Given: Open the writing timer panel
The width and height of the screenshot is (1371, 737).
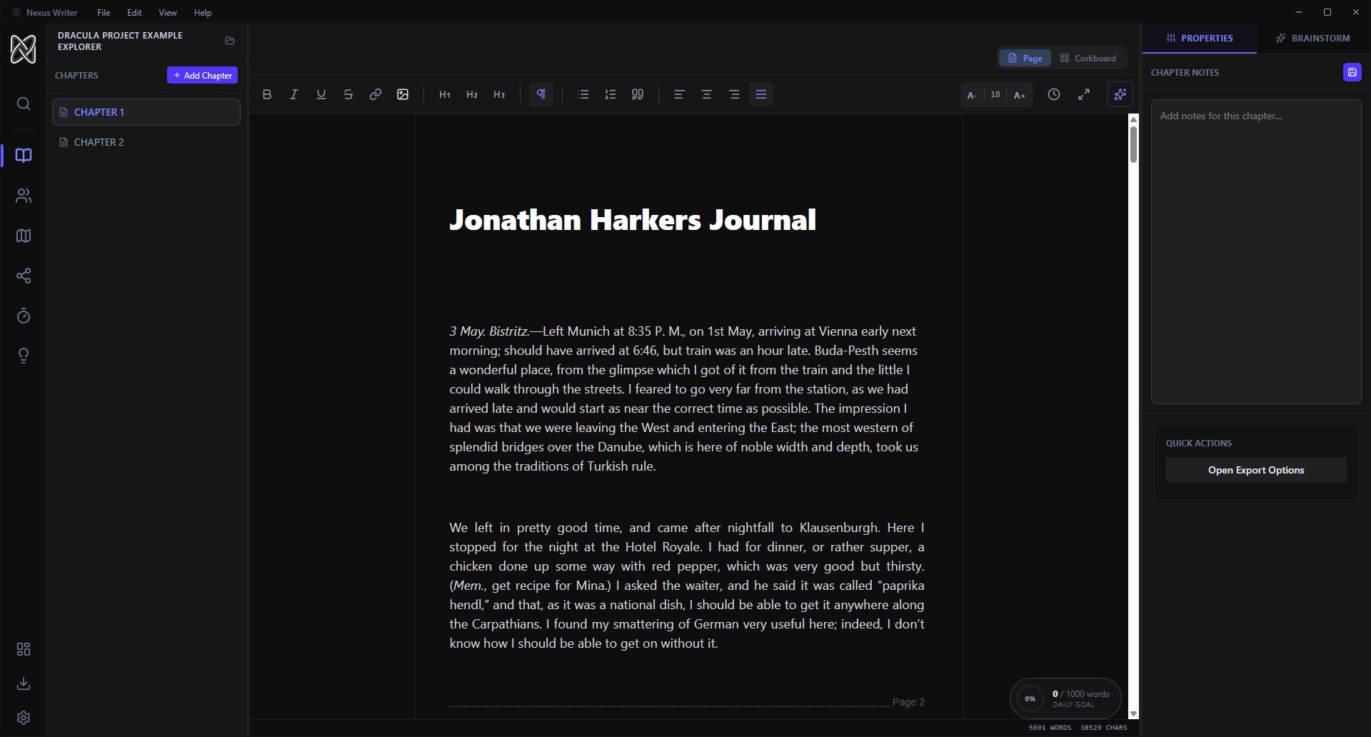Looking at the screenshot, I should pos(24,316).
